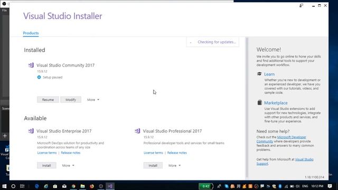Screen dimensions: 338x190
Task: Click the battery icon in system tray
Action: (292, 186)
